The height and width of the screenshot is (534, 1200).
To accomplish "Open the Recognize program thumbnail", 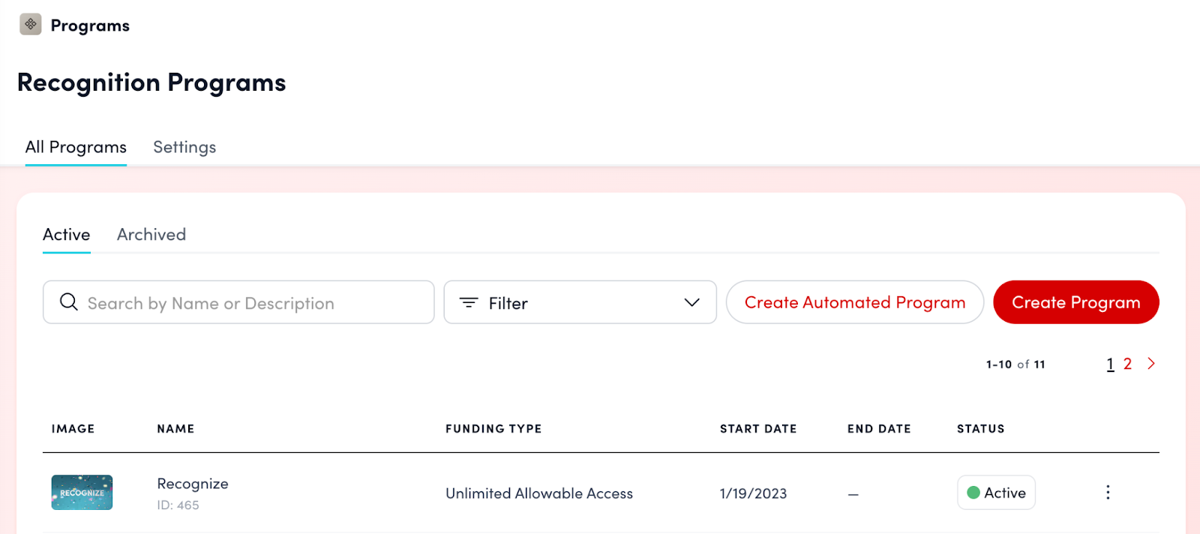I will click(82, 493).
